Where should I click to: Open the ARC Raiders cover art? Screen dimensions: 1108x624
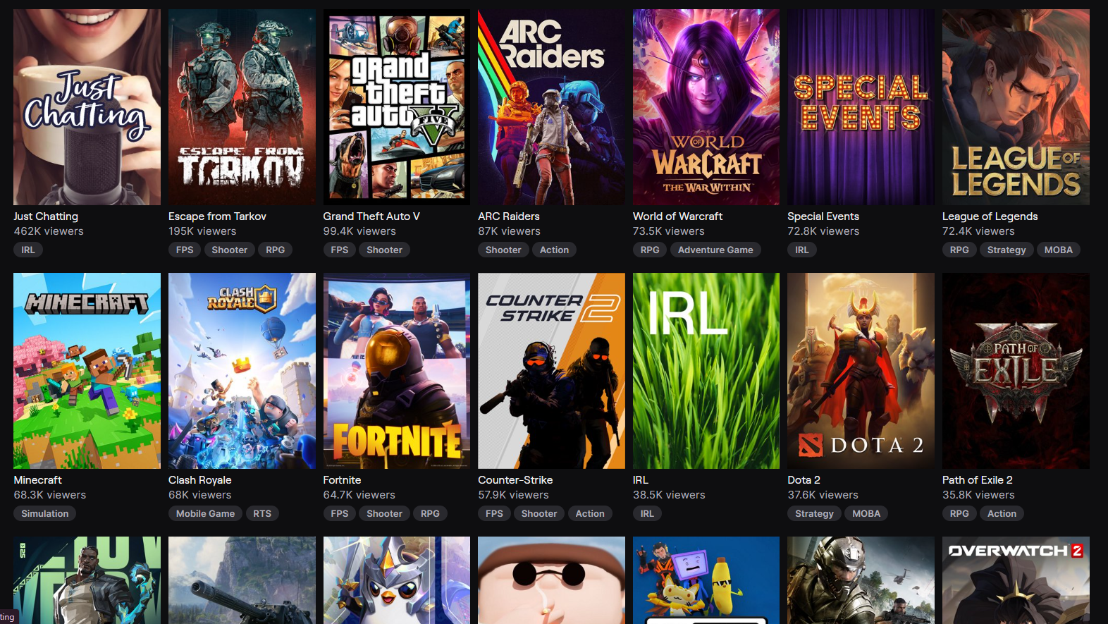coord(551,107)
